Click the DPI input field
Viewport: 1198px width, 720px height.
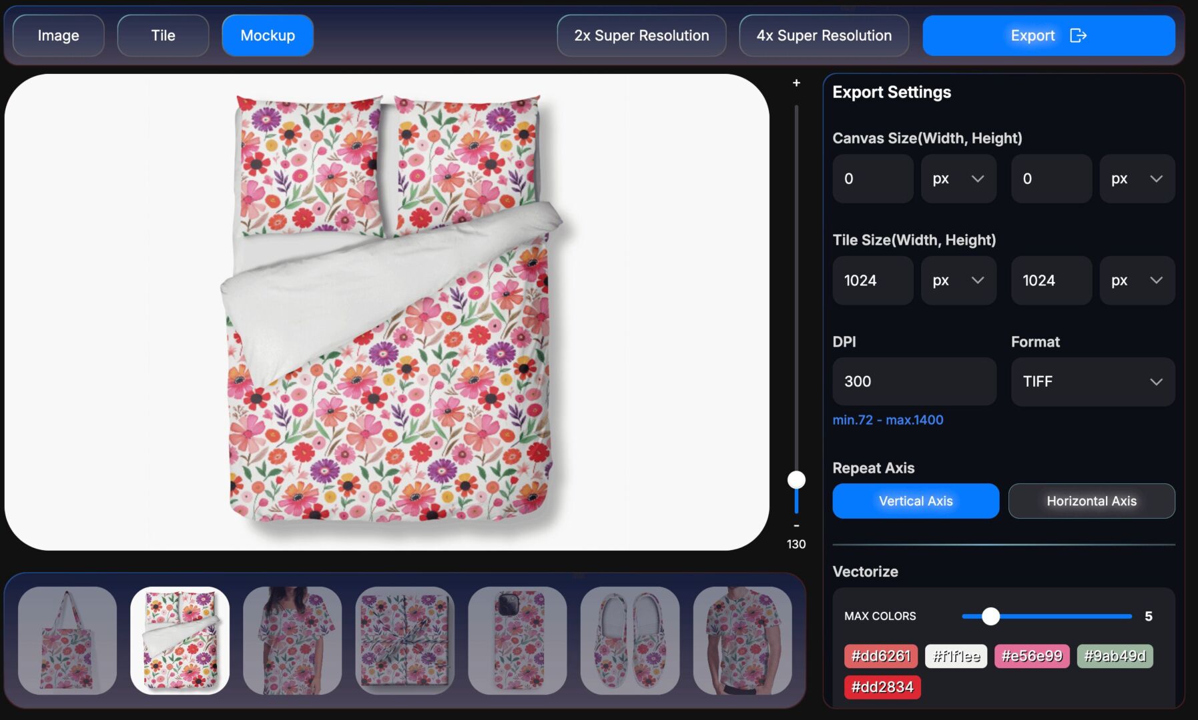coord(914,381)
